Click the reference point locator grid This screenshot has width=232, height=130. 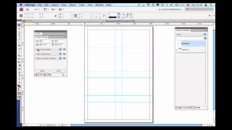(21, 16)
